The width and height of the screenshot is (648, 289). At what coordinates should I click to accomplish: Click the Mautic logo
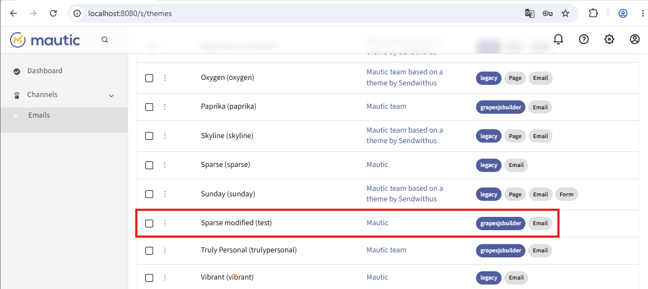click(x=45, y=40)
